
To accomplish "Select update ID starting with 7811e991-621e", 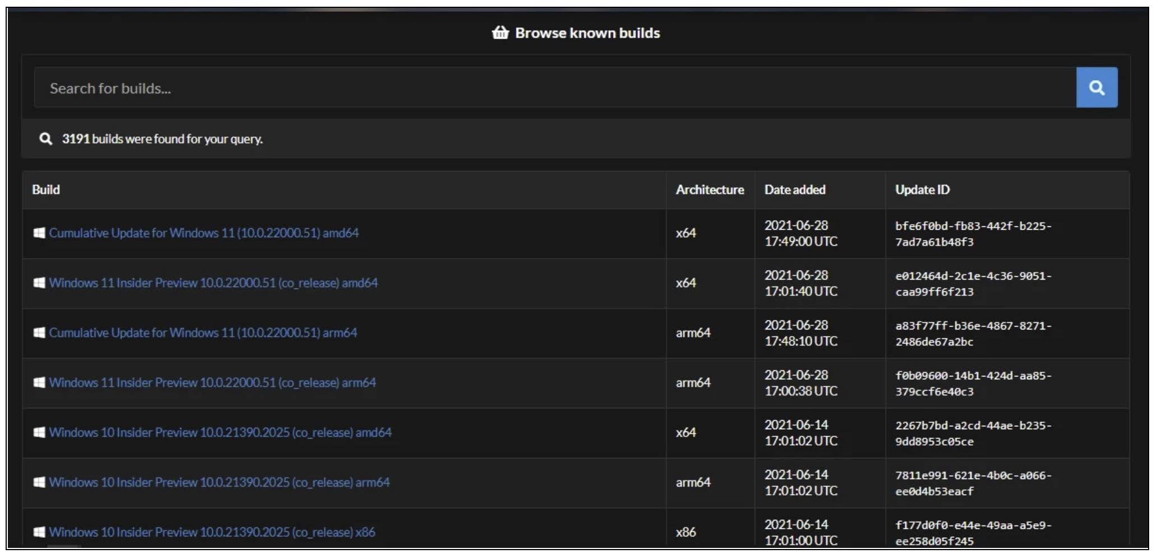I will click(x=973, y=483).
